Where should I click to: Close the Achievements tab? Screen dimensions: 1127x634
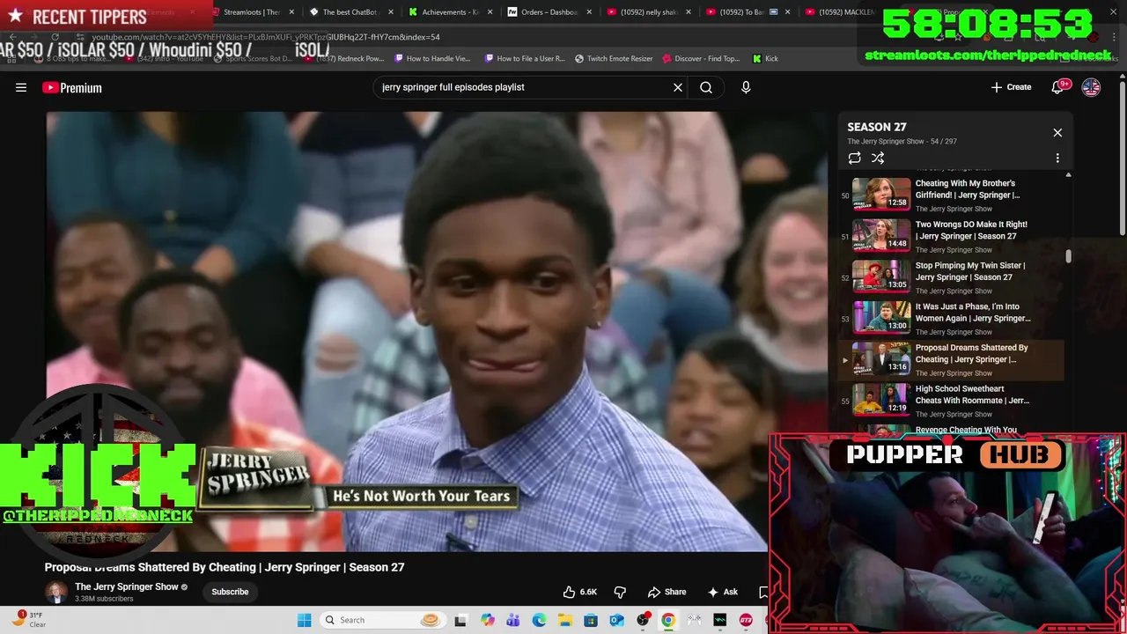490,12
